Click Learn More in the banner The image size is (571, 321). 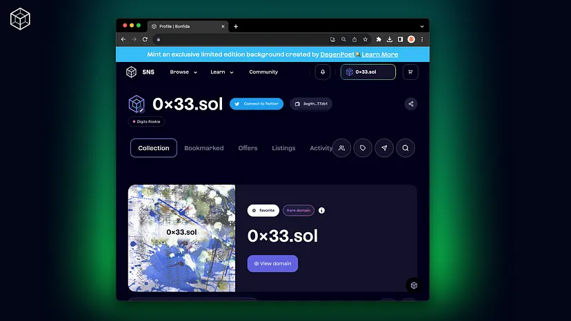click(x=380, y=54)
